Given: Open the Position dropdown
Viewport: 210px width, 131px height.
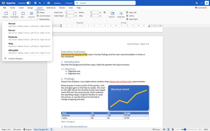Looking at the screenshot, I should pos(112,15).
